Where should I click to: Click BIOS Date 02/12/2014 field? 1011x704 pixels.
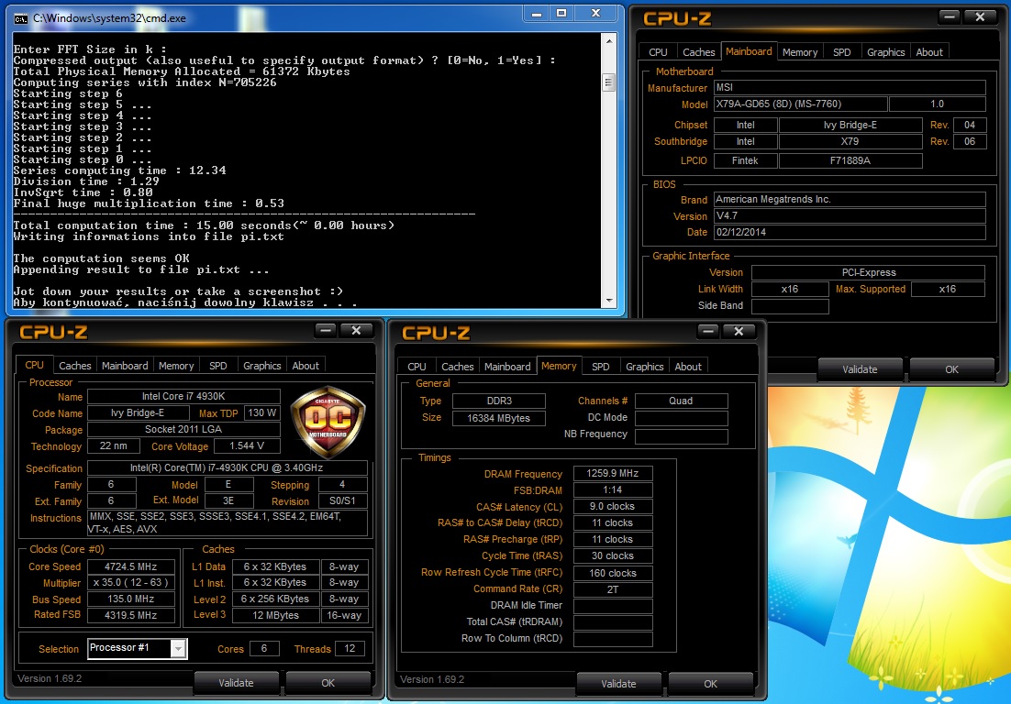(x=850, y=232)
